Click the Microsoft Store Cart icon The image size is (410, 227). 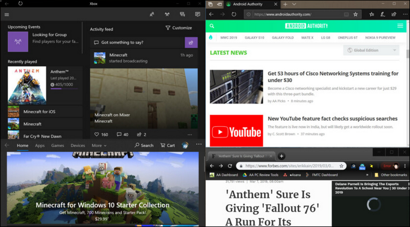click(167, 145)
